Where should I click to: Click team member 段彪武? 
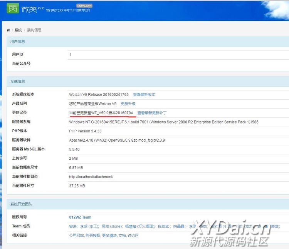tap(164, 226)
